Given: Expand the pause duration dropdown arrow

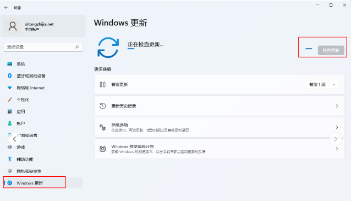Looking at the screenshot, I should point(334,84).
